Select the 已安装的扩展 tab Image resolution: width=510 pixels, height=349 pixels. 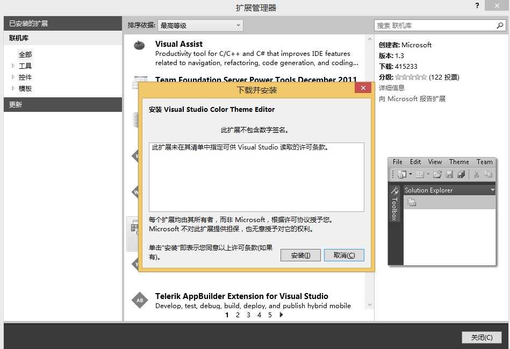[63, 24]
